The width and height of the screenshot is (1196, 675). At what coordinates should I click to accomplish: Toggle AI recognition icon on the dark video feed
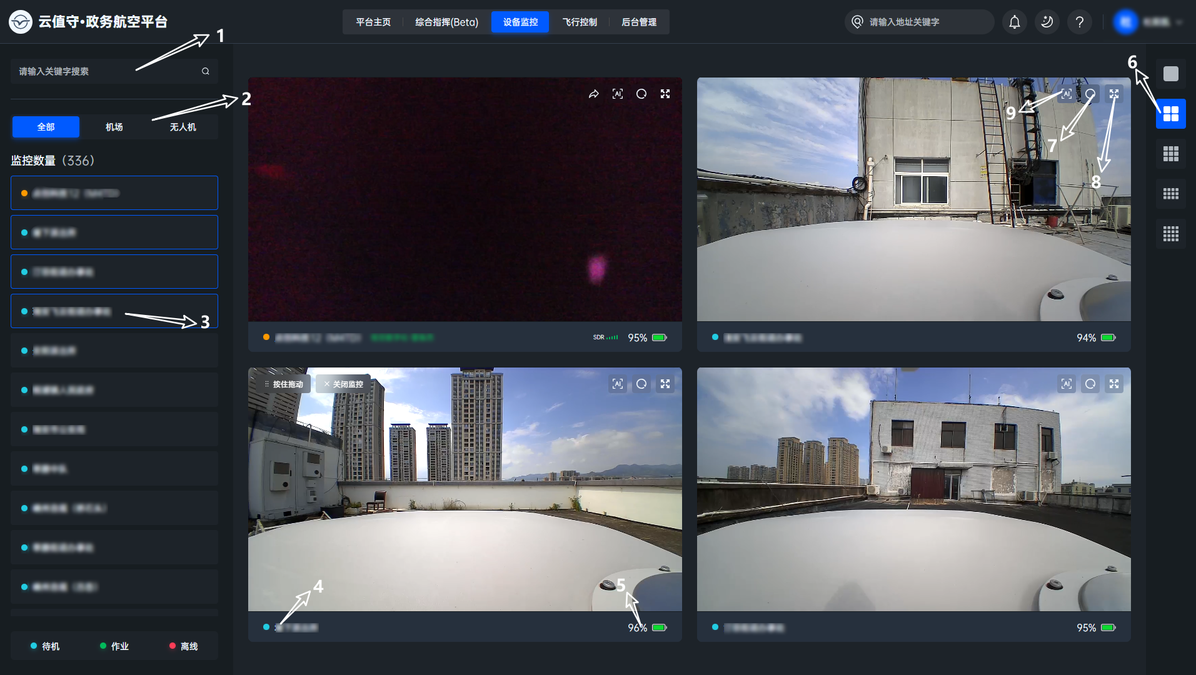(617, 94)
